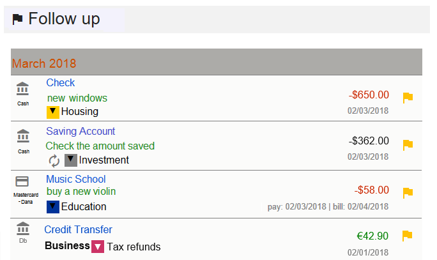Expand the blue Education category arrow

(53, 207)
